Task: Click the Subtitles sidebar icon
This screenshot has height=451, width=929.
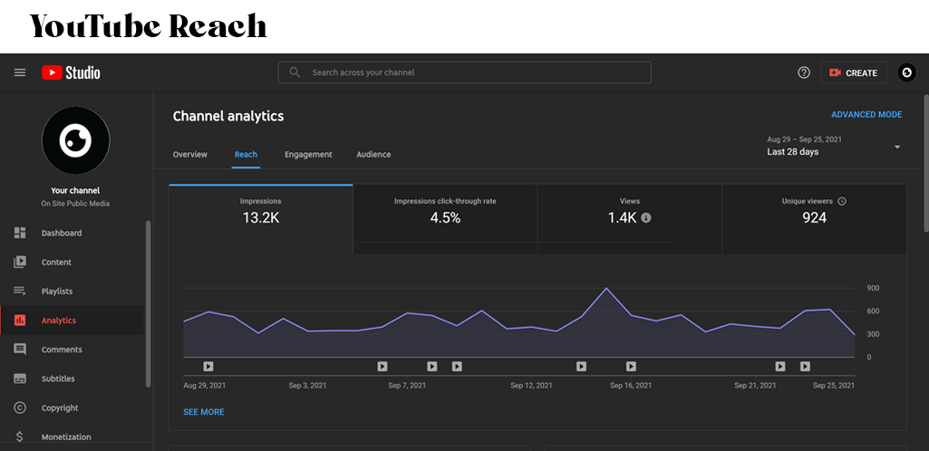Action: point(20,379)
